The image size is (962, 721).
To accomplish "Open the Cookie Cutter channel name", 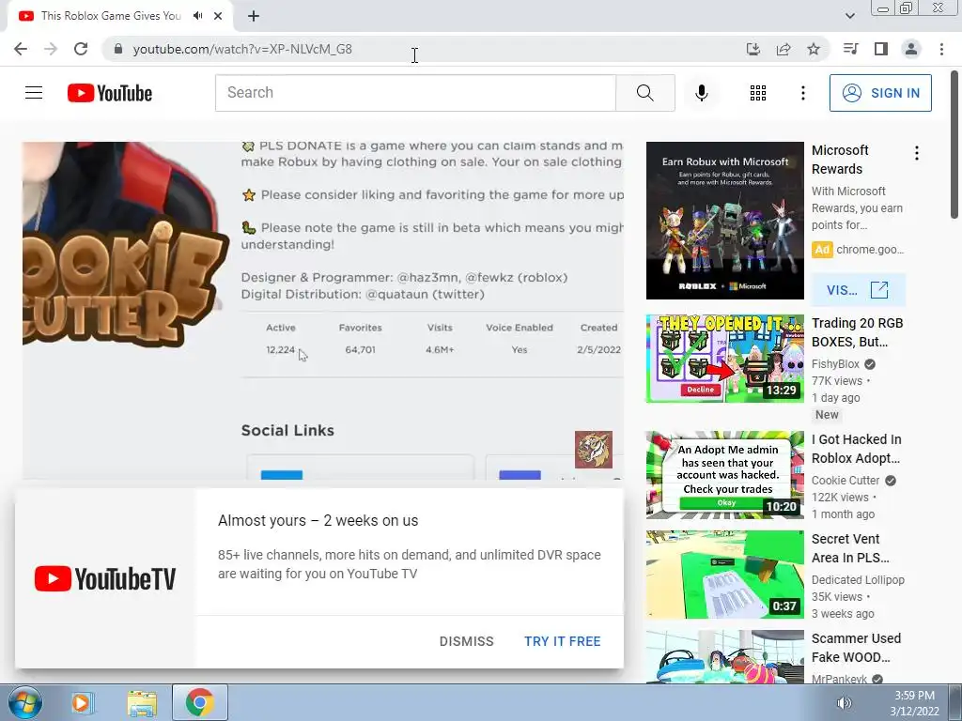I will coord(846,481).
